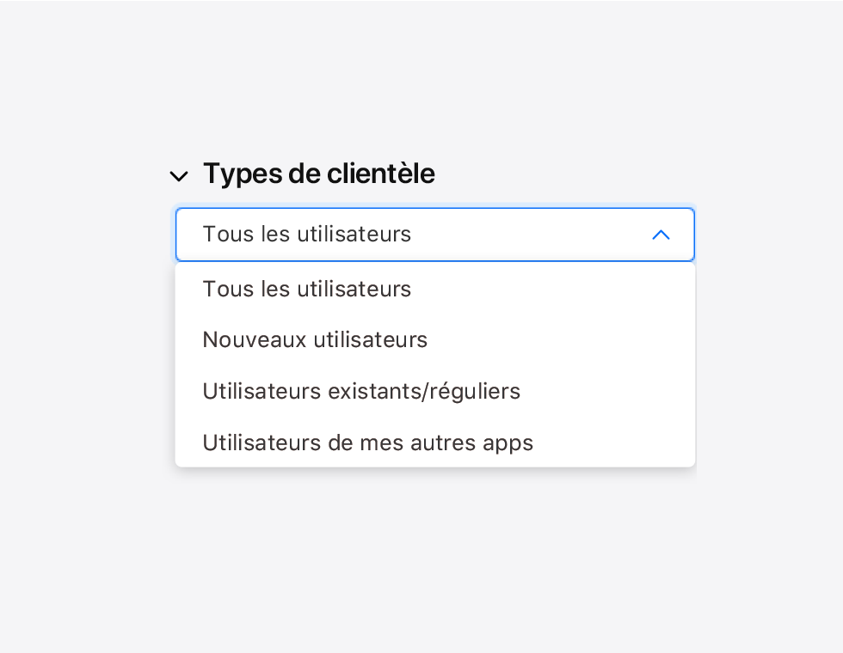
Task: Click the third entry, Utilisateurs existants/réguliers
Action: pos(361,392)
